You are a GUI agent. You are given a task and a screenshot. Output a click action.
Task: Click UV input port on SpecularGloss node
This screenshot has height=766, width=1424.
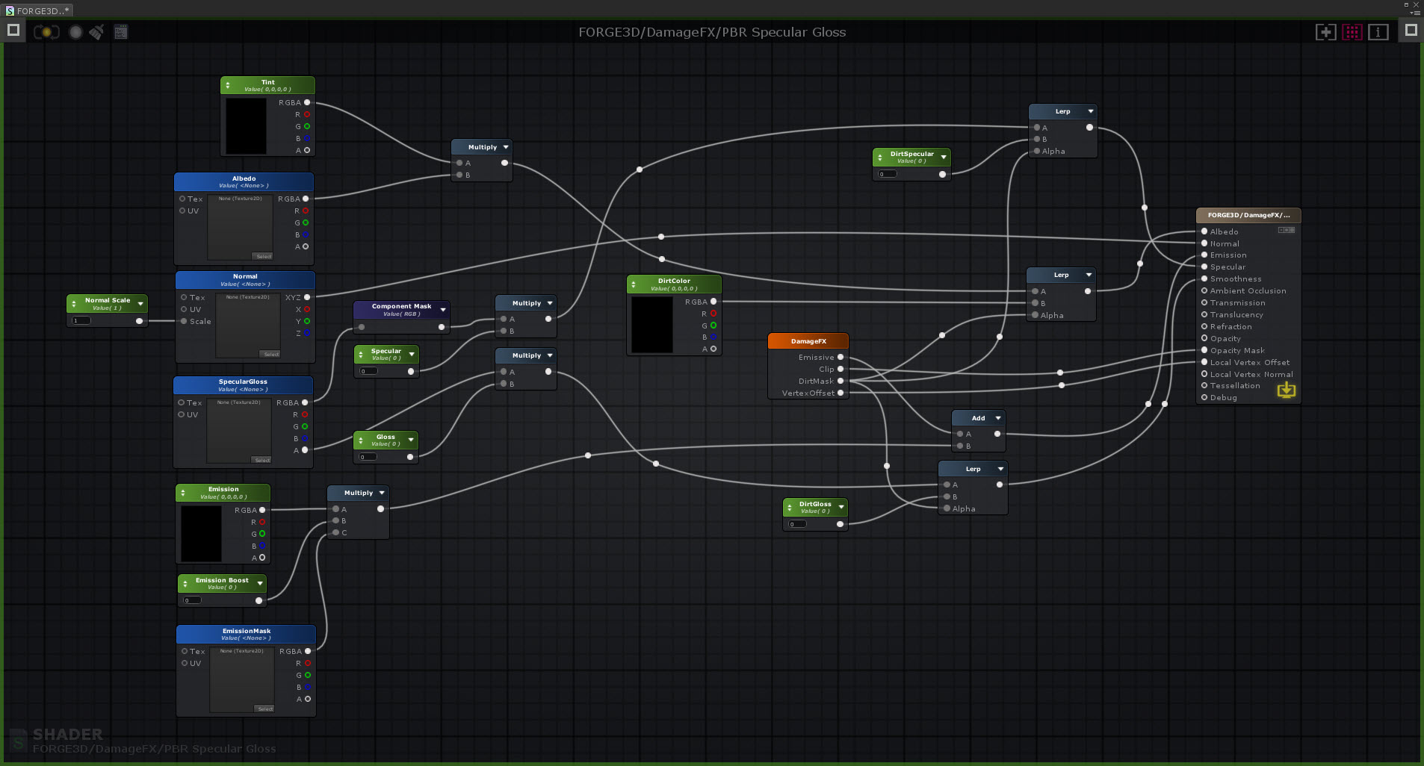[181, 414]
